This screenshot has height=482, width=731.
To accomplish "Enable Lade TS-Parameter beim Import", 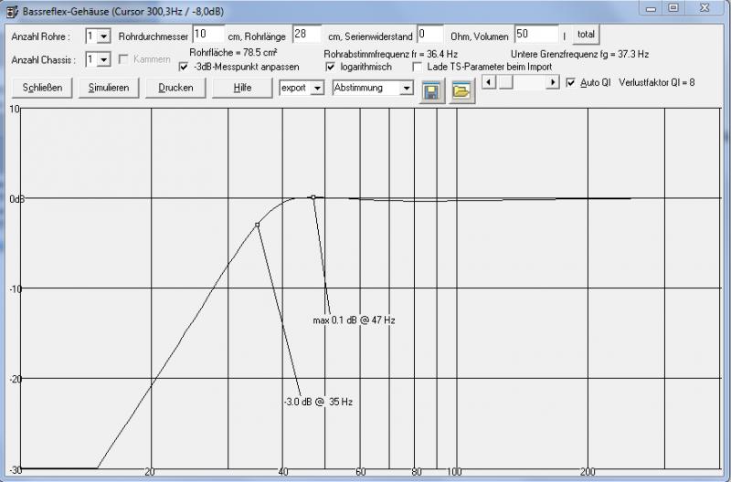I will tap(418, 67).
